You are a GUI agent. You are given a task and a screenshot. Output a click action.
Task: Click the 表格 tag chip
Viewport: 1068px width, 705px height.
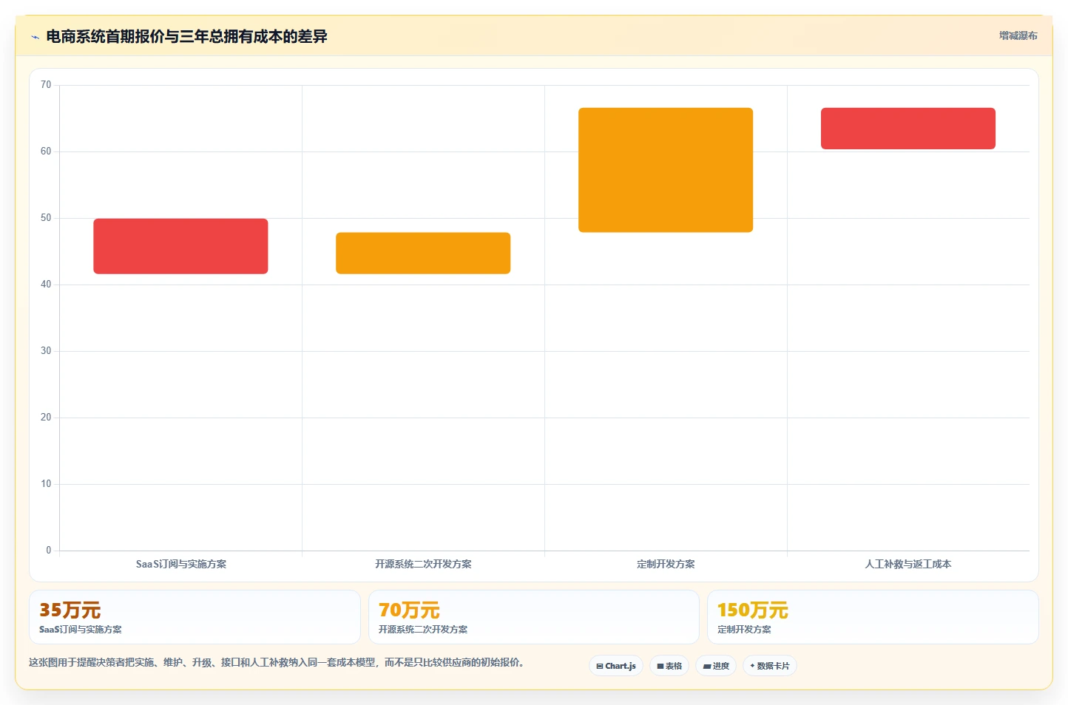[669, 666]
